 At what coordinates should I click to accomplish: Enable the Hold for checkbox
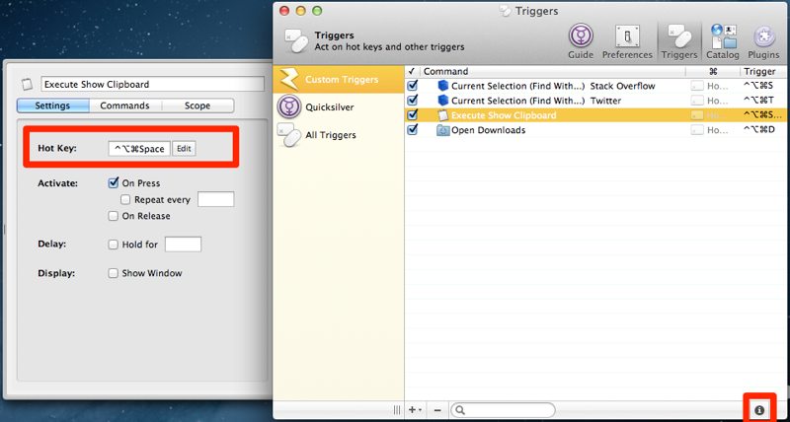[114, 245]
